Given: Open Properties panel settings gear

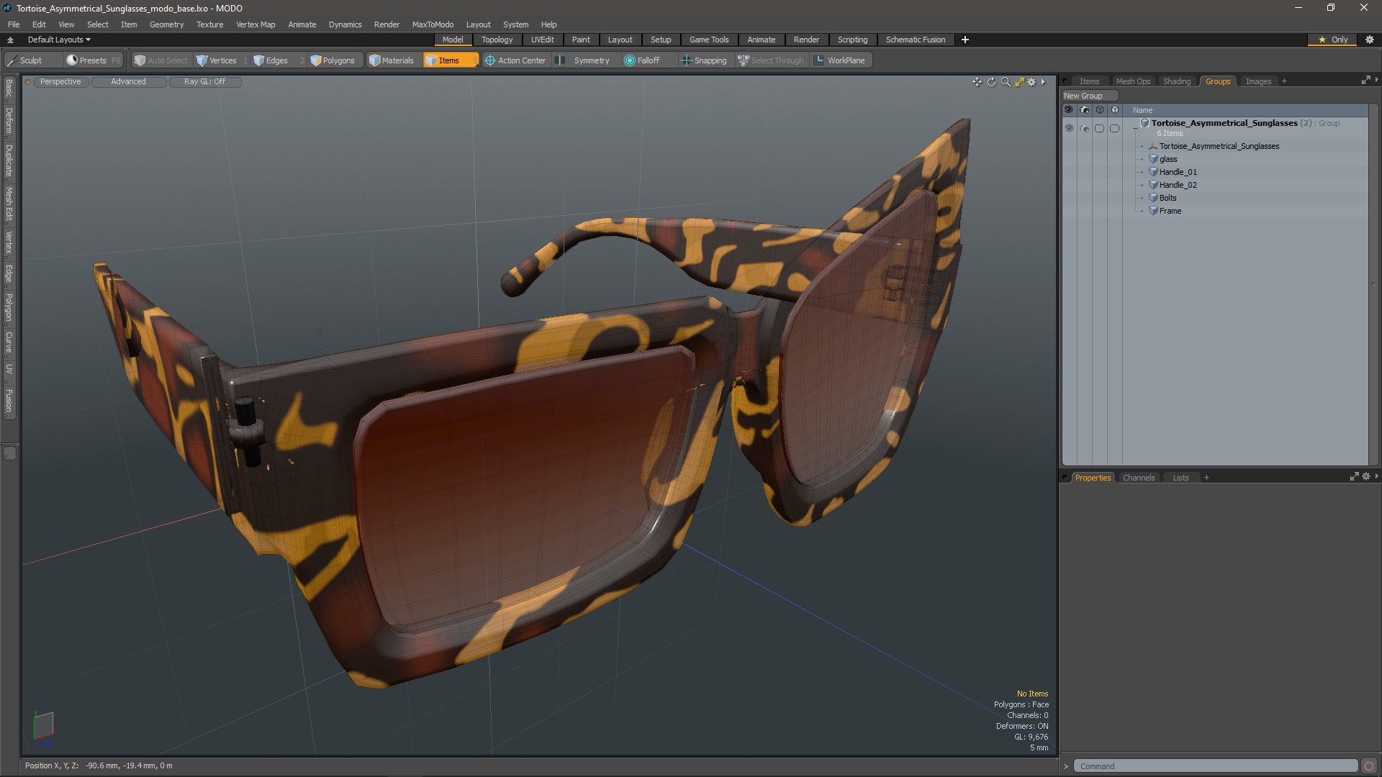Looking at the screenshot, I should 1366,477.
